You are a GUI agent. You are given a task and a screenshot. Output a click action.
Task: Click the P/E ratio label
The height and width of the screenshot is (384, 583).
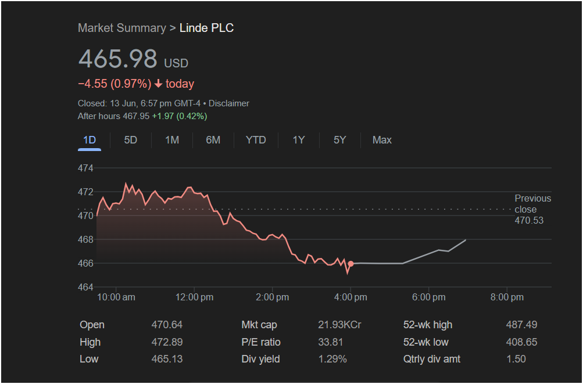point(261,342)
